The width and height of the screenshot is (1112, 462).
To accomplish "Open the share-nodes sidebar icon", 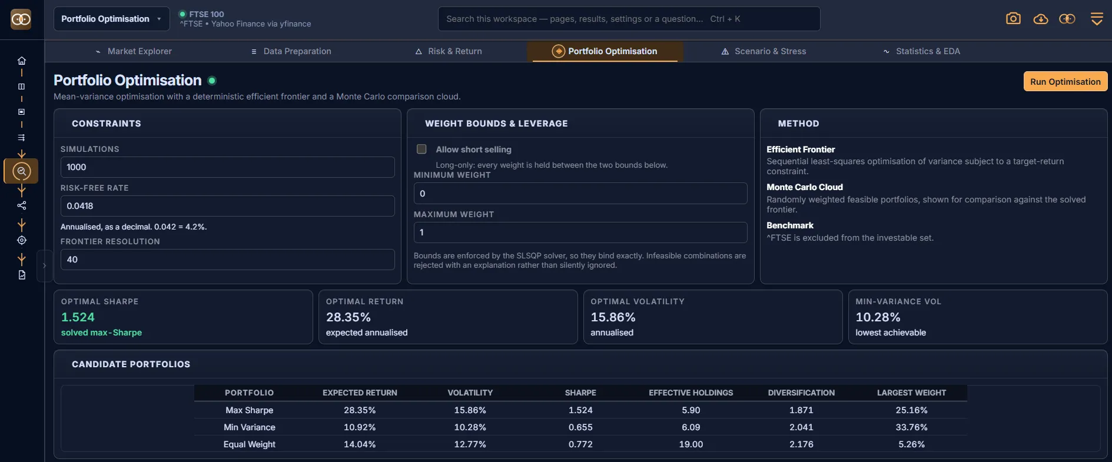I will pos(22,205).
